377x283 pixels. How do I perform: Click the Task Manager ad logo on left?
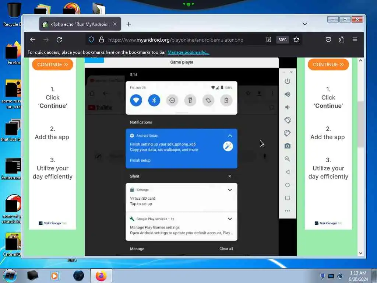[x=53, y=223]
